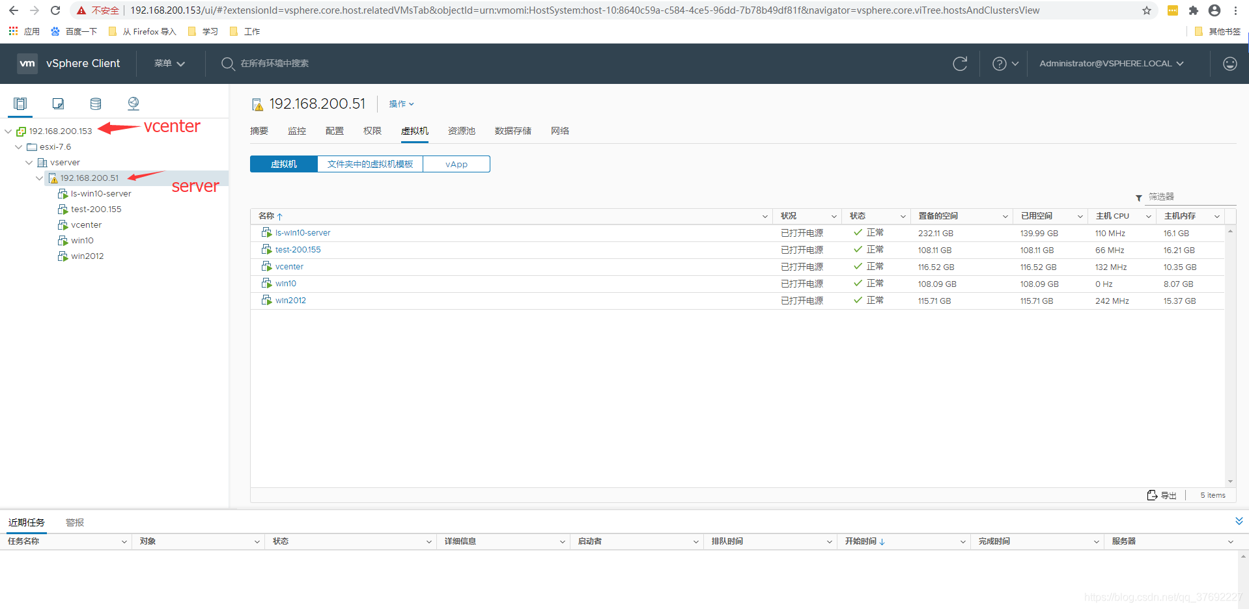Click the 筛选器 filter input field
Viewport: 1249px width, 609px height.
click(1191, 196)
